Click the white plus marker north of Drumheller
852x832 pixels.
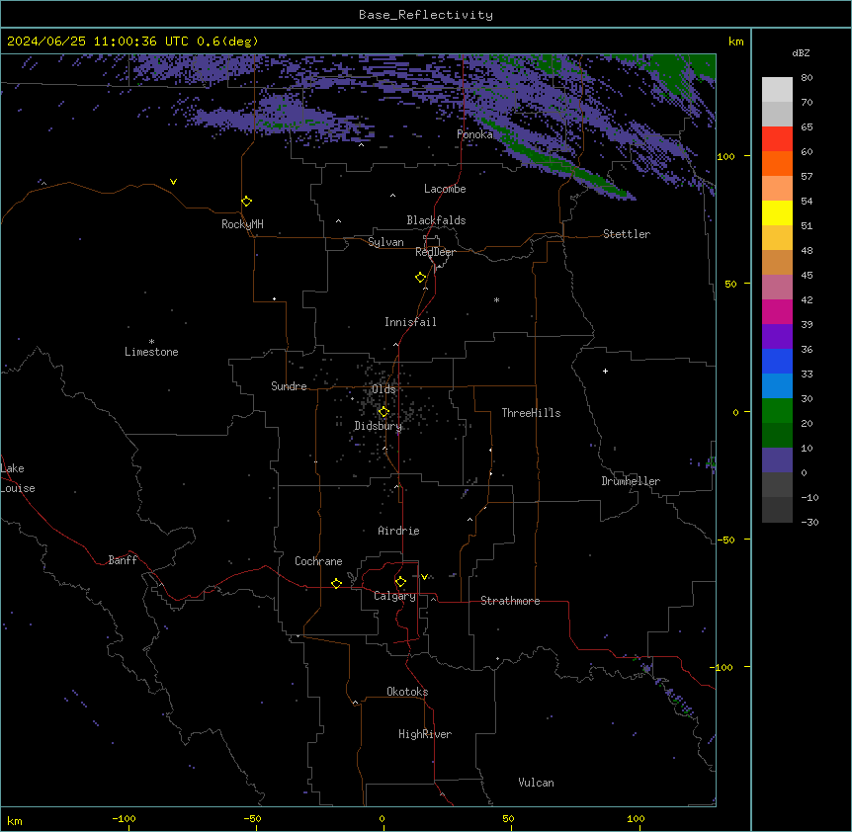click(x=605, y=371)
